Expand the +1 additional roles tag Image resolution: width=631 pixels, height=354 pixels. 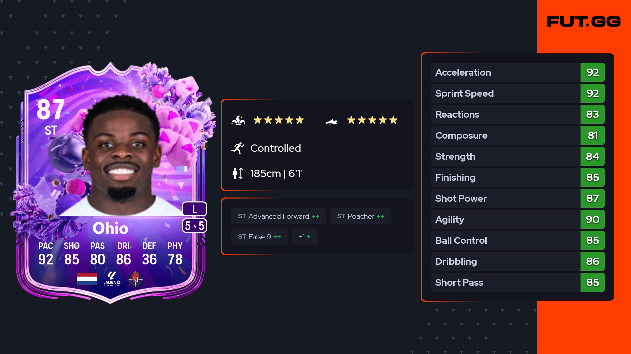[305, 237]
